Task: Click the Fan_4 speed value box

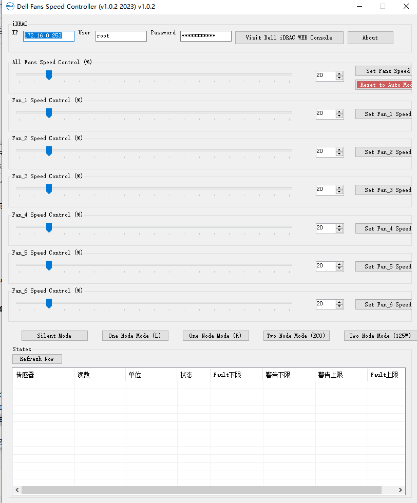Action: coord(326,228)
